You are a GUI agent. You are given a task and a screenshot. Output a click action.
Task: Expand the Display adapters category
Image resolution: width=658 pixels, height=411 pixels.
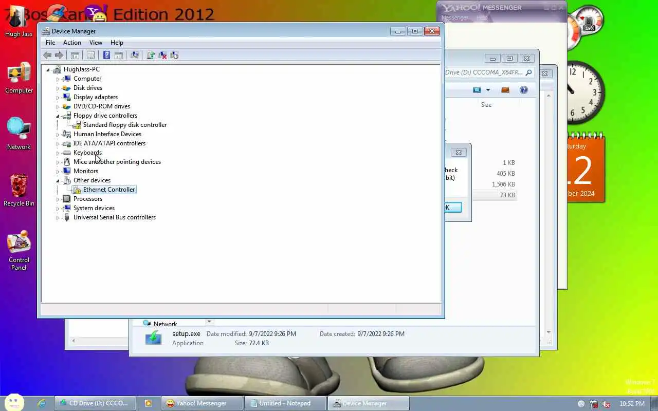click(58, 98)
